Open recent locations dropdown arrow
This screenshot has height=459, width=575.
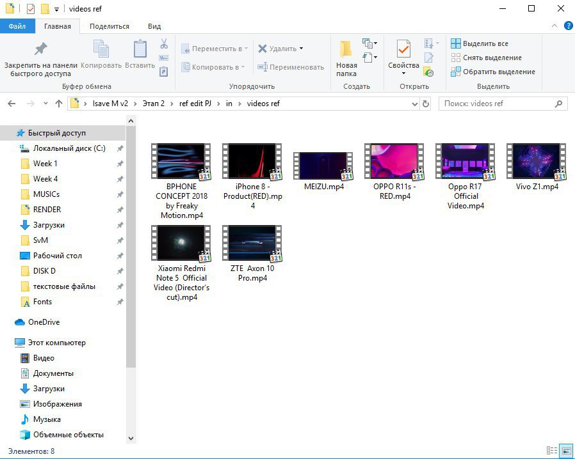point(45,104)
